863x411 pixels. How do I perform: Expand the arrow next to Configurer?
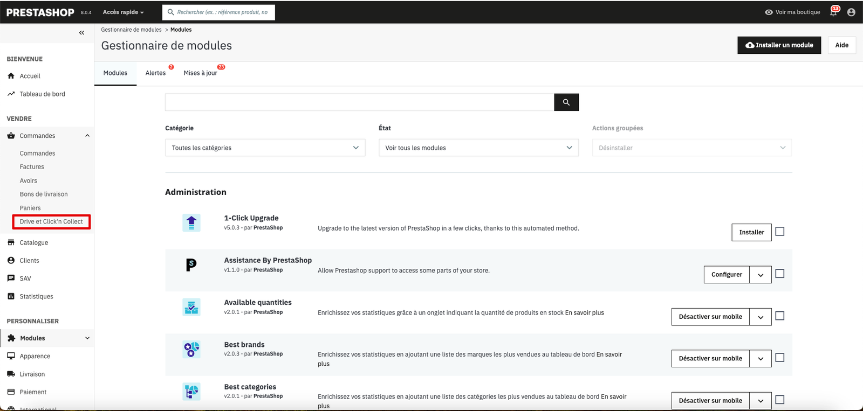(761, 275)
